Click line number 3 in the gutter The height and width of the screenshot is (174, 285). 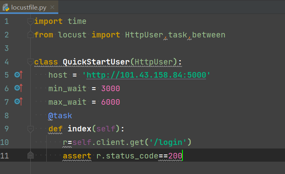click(x=6, y=48)
